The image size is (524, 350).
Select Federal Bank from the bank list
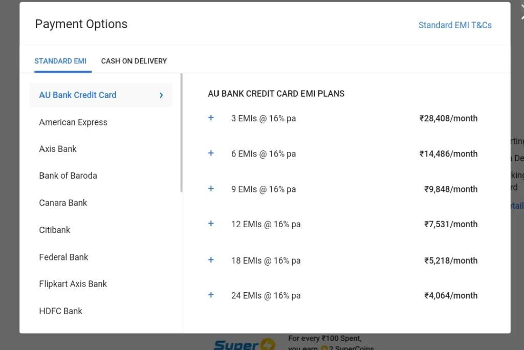pos(63,257)
